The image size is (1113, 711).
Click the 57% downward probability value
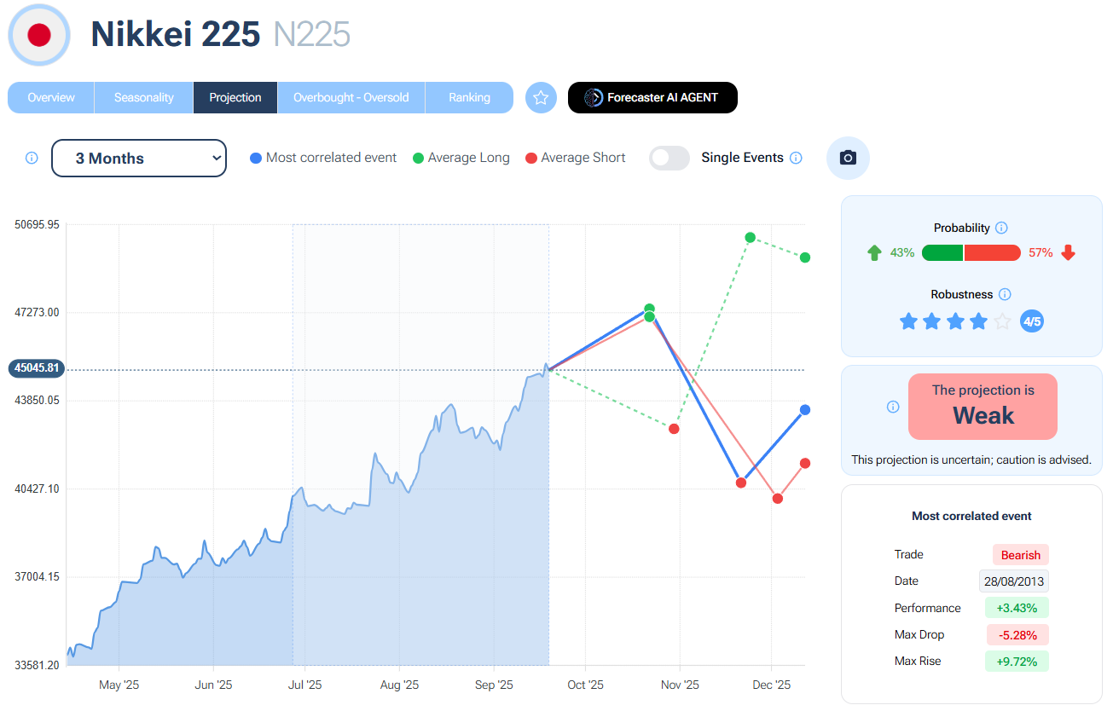point(1041,252)
